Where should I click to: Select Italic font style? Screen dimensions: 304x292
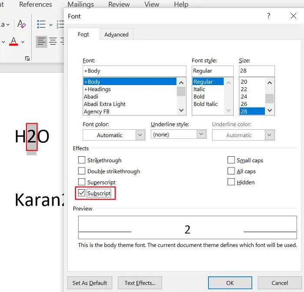(208, 89)
